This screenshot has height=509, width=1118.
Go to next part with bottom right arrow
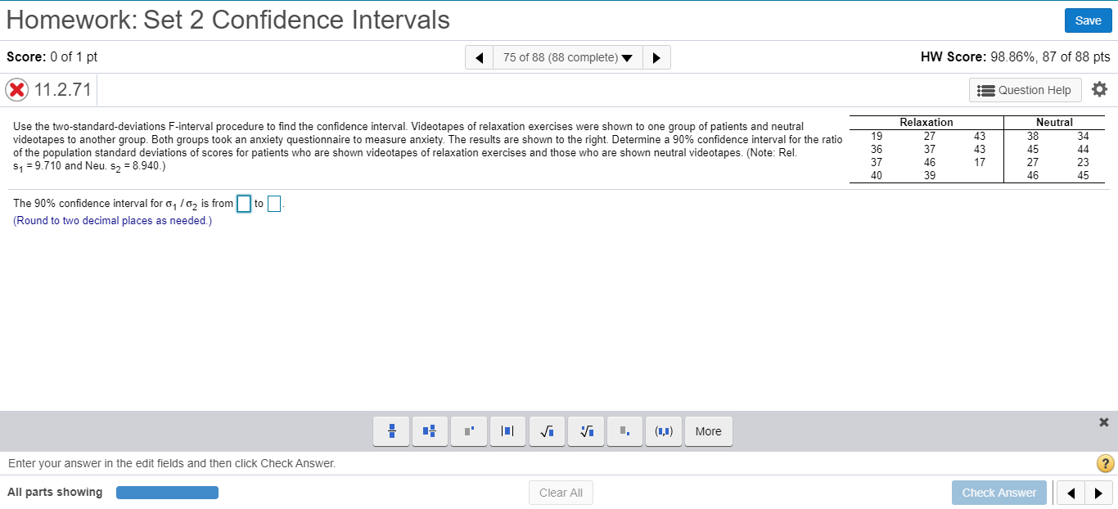(x=1098, y=493)
